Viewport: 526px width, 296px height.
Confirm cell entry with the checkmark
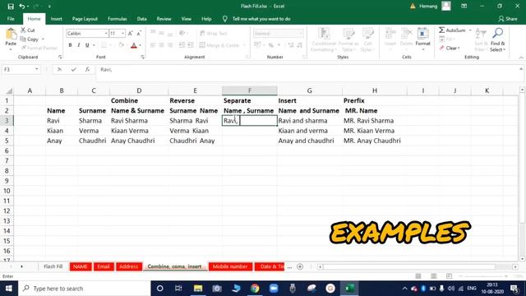point(73,69)
